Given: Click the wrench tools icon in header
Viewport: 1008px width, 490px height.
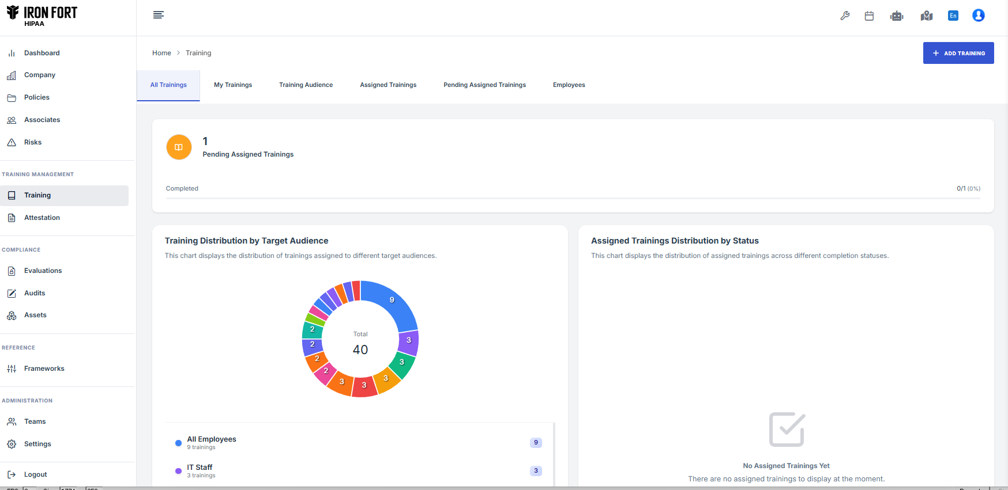Looking at the screenshot, I should click(845, 16).
